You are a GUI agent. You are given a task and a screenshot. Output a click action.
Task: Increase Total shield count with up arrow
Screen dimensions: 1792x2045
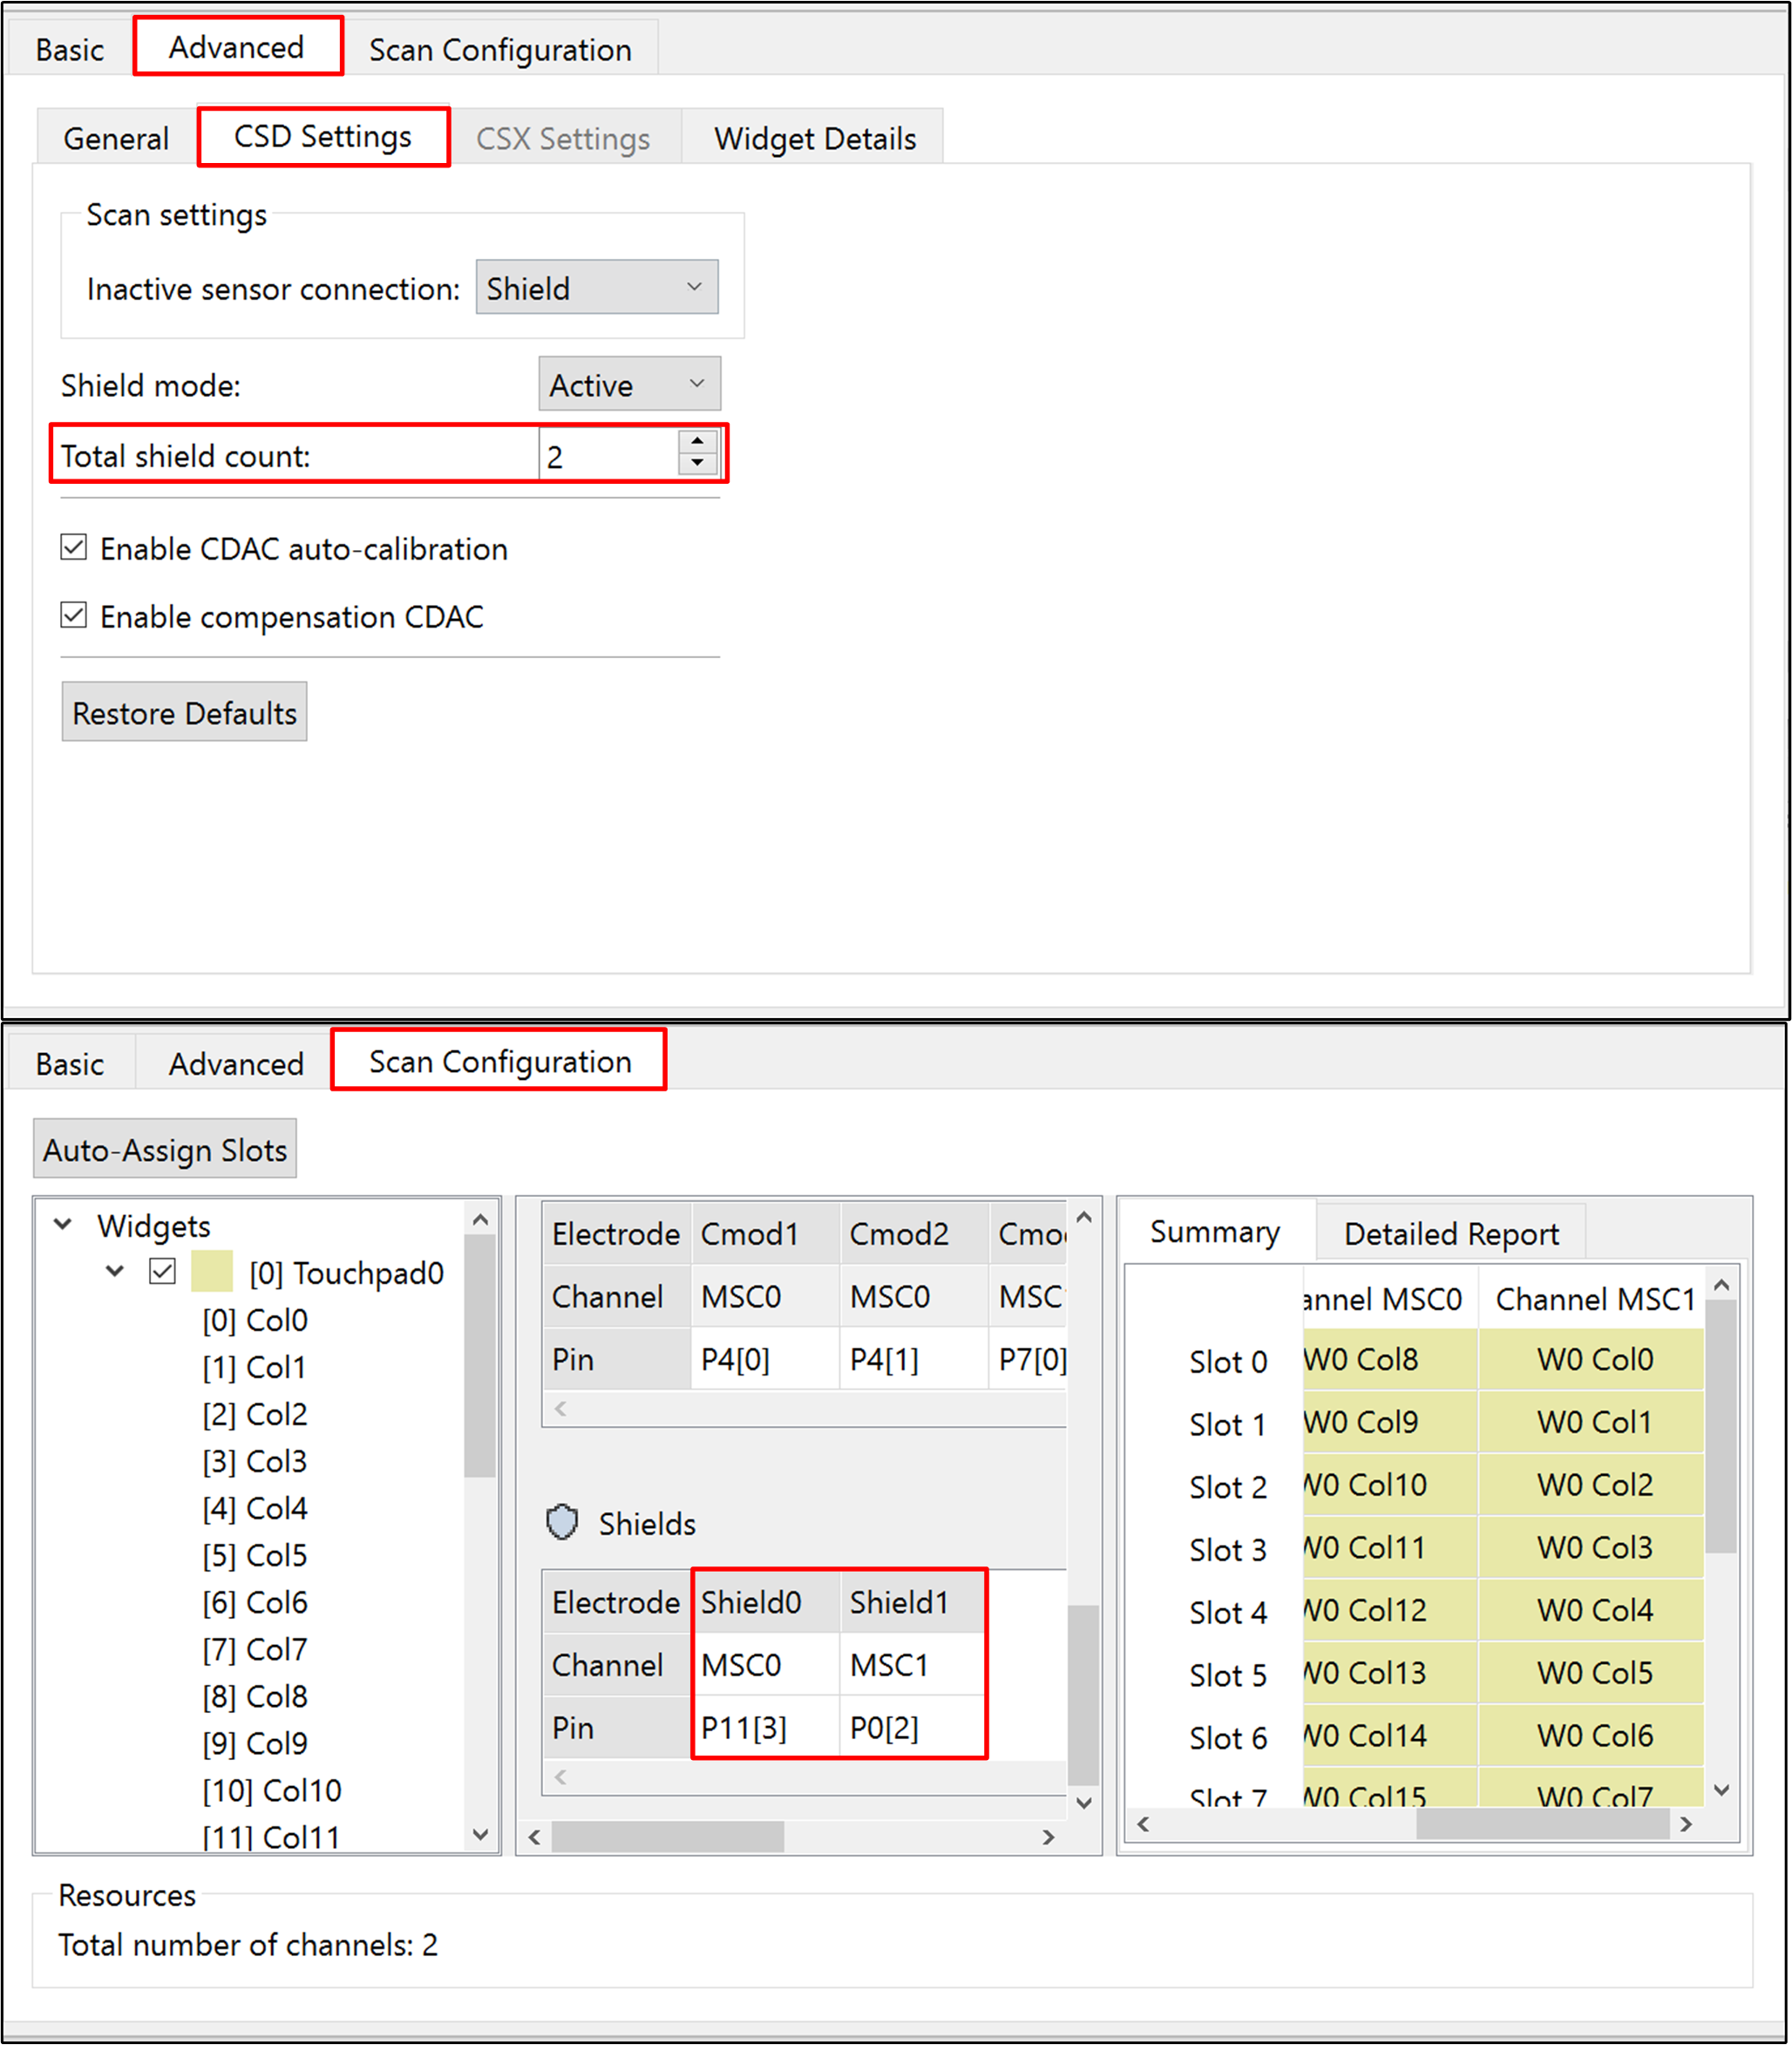pyautogui.click(x=697, y=441)
